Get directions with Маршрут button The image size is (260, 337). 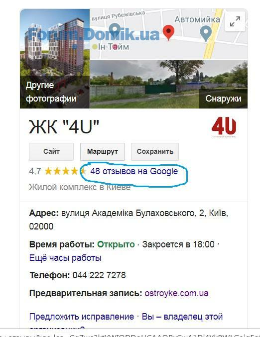coord(103,151)
